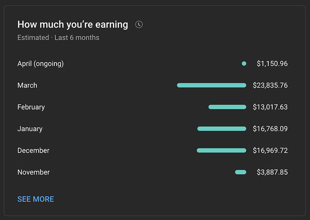Screen dimensions: 310x220
Task: Click the $16,969.72 December amount
Action: 270,150
